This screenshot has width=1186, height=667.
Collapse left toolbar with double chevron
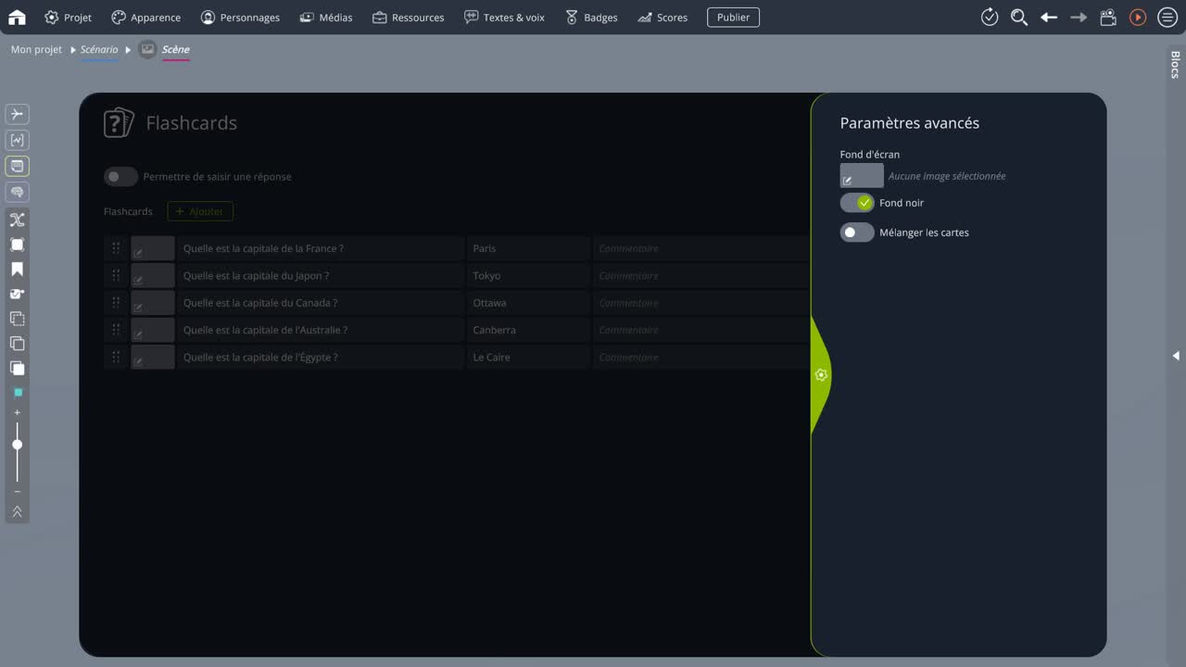point(17,511)
